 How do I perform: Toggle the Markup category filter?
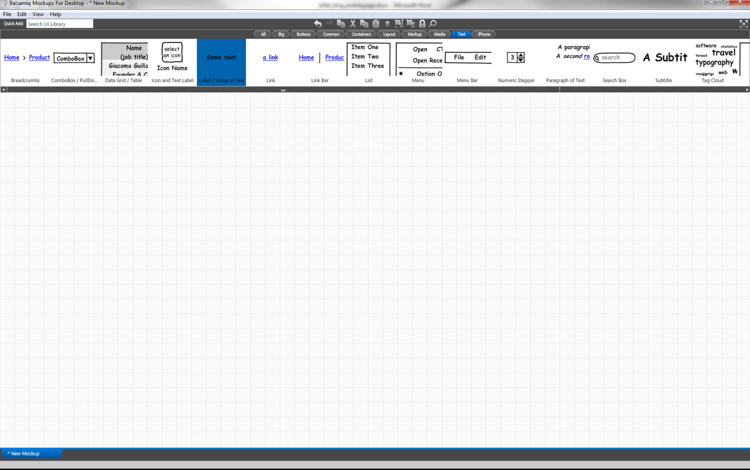click(x=414, y=34)
